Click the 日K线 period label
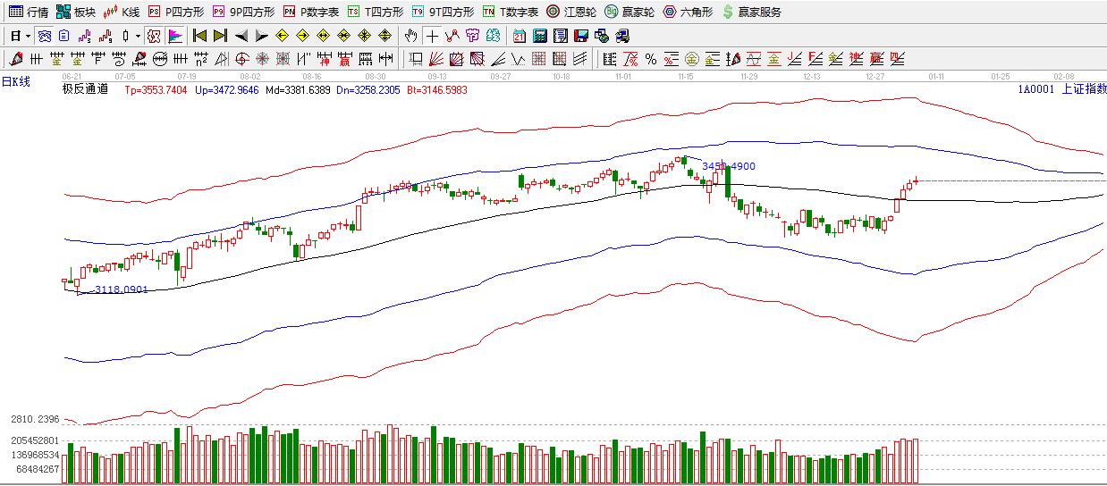 coord(16,81)
